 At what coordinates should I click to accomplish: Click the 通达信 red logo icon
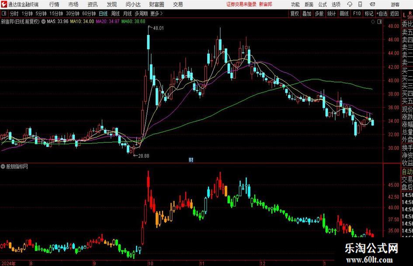click(x=4, y=4)
